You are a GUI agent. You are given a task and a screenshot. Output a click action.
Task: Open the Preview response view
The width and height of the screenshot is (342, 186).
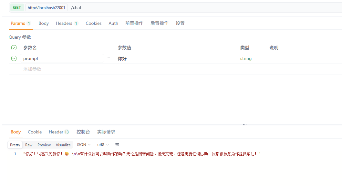[x=44, y=145]
